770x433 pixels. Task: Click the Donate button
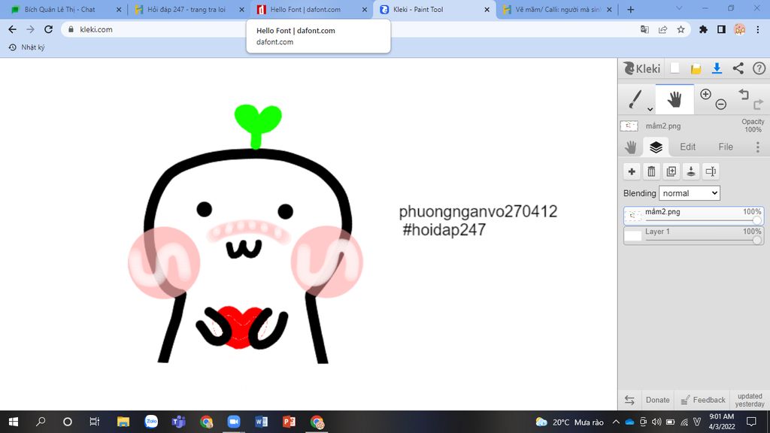point(657,400)
